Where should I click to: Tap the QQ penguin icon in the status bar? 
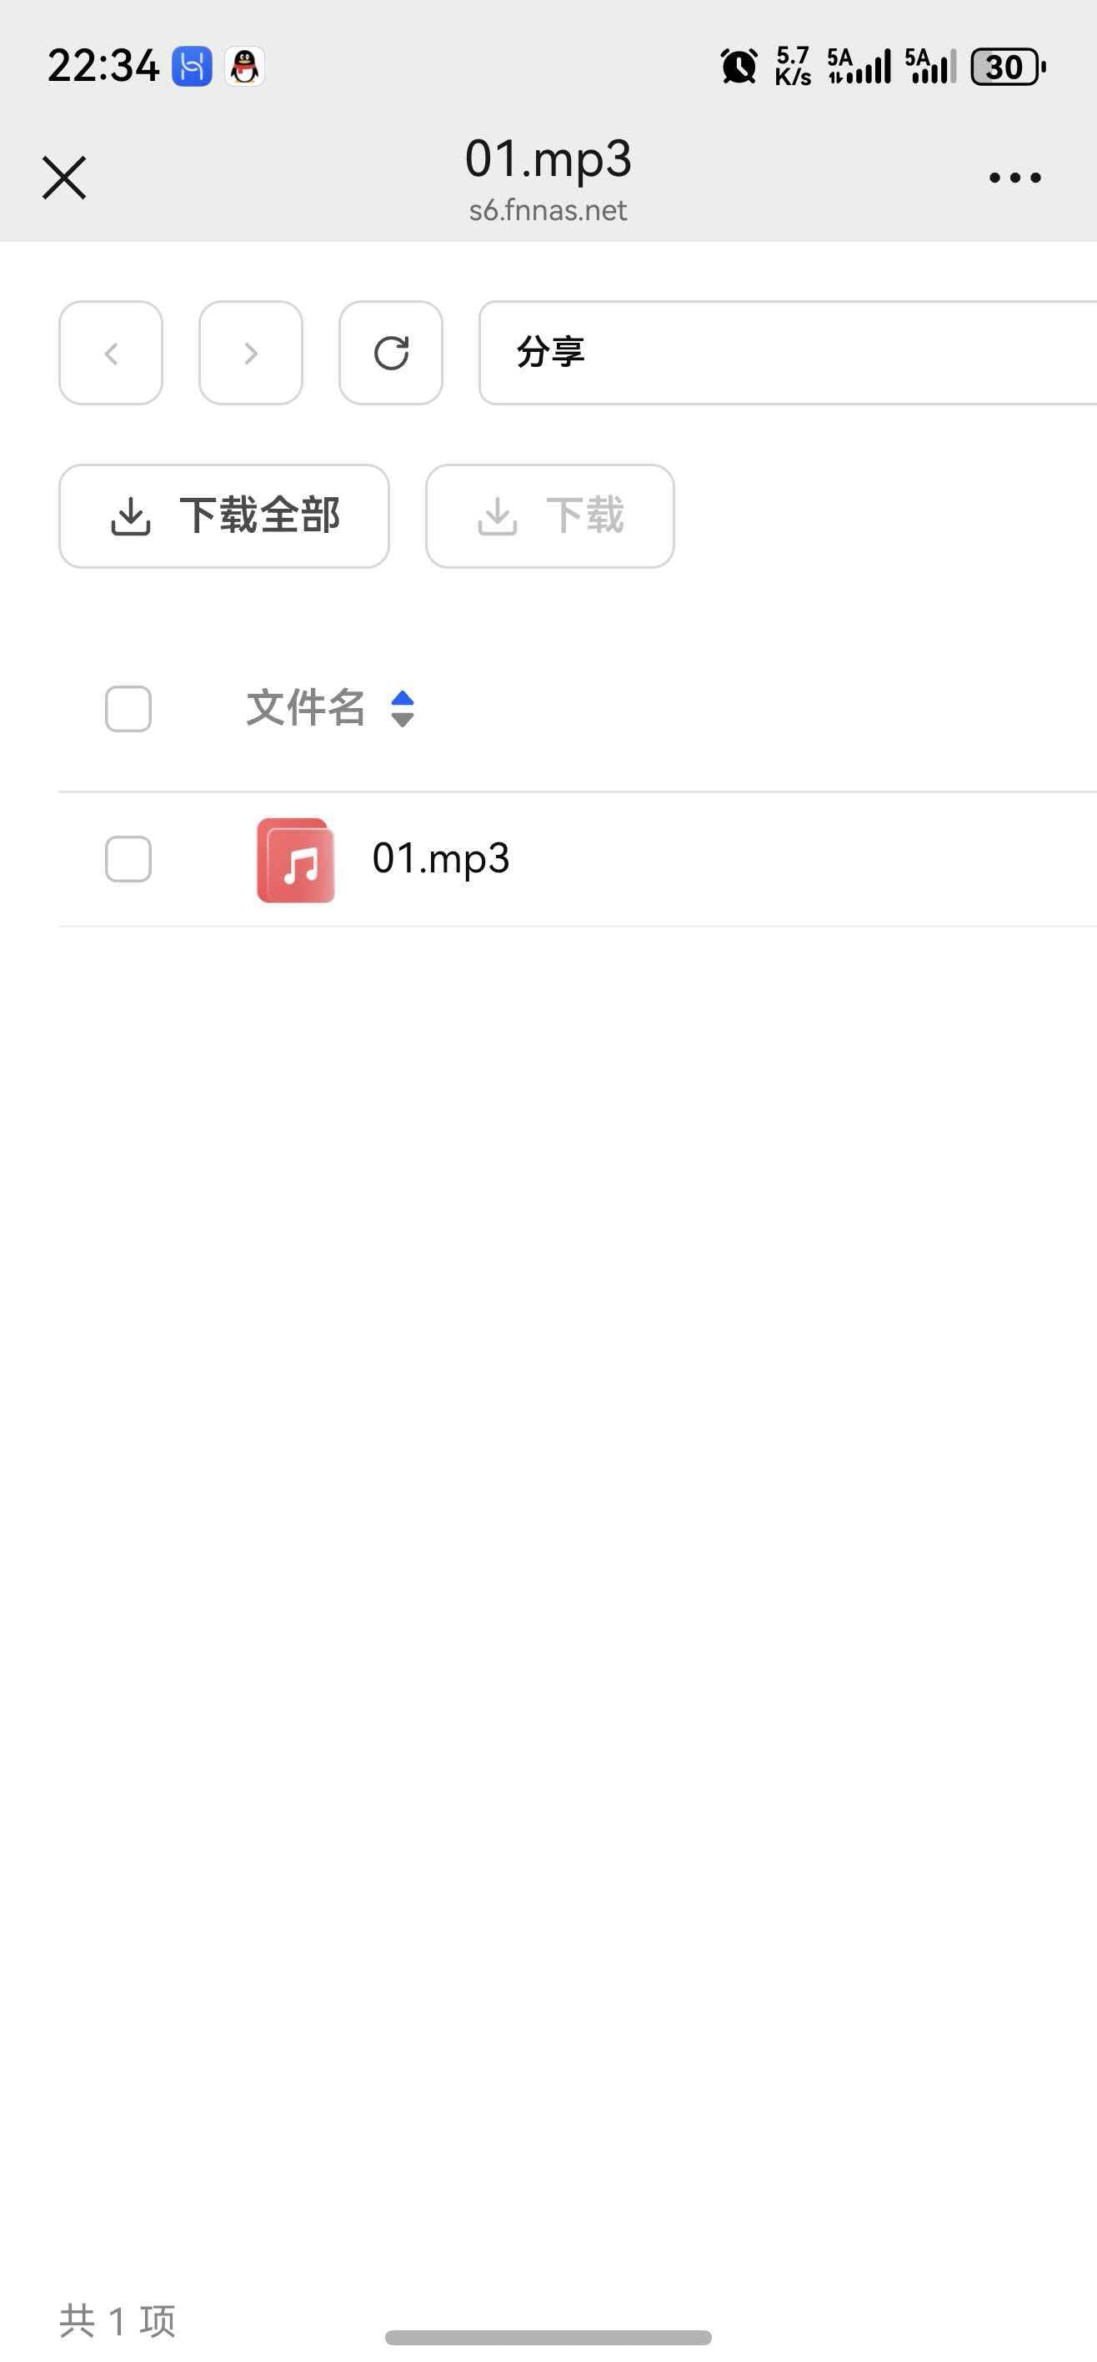pyautogui.click(x=242, y=66)
